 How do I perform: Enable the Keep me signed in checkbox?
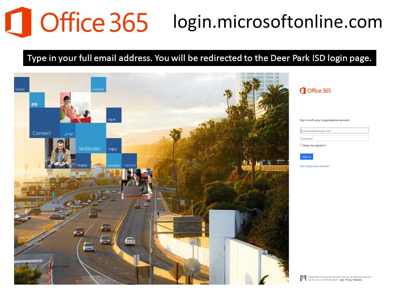301,145
